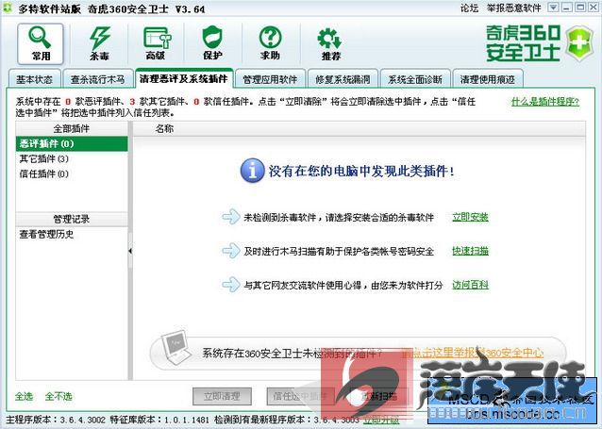Select the 清理恶评及系统插件 tab
The height and width of the screenshot is (429, 602).
pos(183,78)
